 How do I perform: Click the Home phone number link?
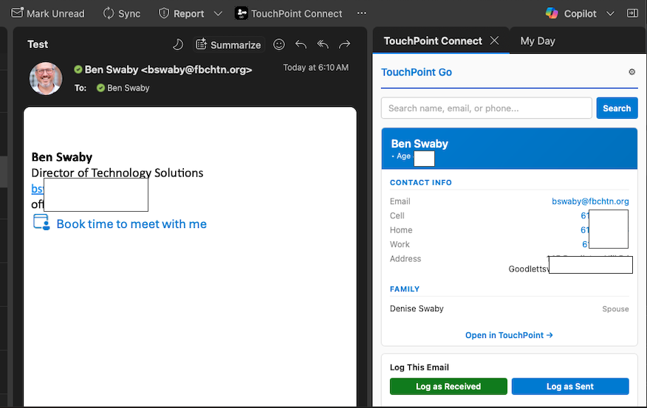585,230
